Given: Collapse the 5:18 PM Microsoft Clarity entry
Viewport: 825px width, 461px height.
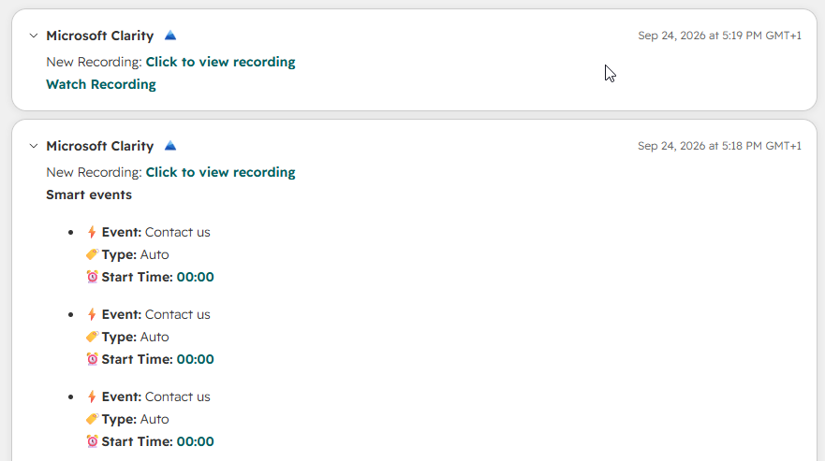Looking at the screenshot, I should click(34, 146).
